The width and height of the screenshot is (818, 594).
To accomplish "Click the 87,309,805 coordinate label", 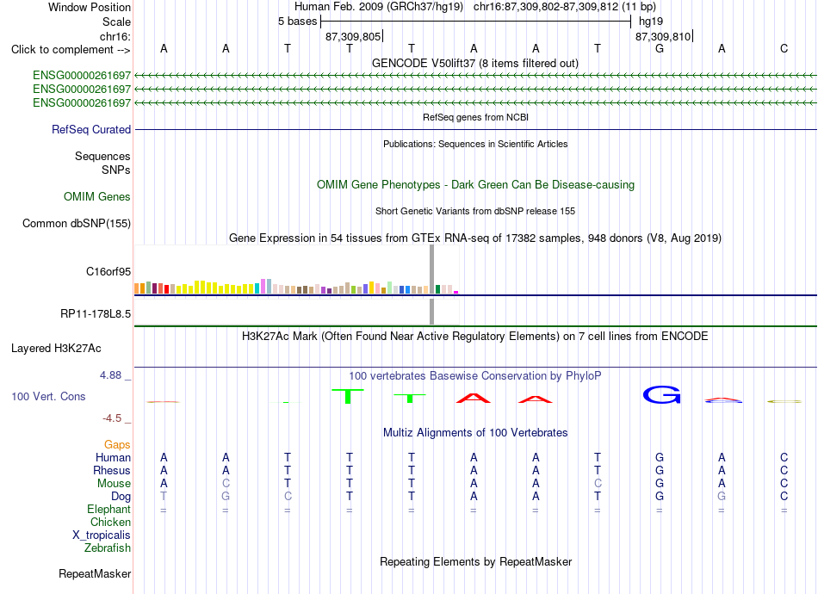I will point(353,36).
